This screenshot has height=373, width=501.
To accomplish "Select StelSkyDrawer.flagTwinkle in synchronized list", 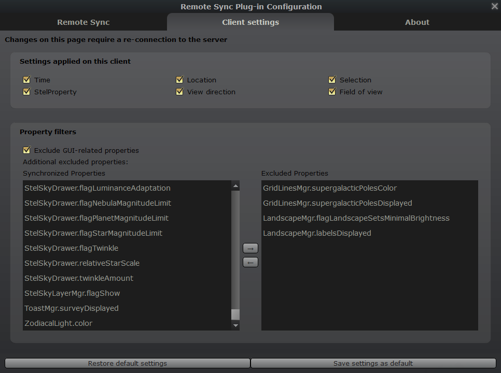I will coord(72,248).
